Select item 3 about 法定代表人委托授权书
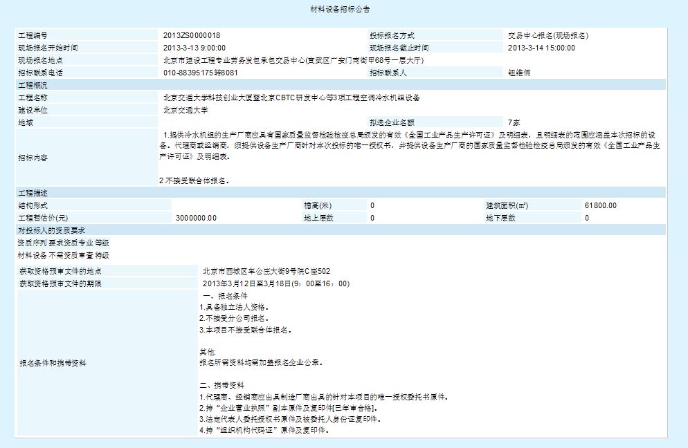This screenshot has height=448, width=688. tap(290, 419)
